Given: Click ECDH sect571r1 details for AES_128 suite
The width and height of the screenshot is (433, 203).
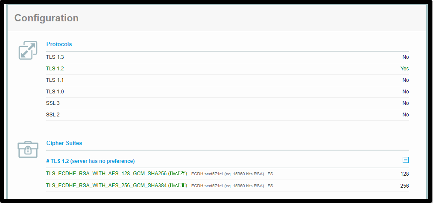Looking at the screenshot, I should (x=228, y=174).
